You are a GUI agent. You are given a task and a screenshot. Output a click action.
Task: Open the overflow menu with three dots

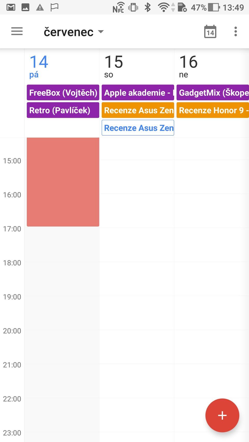point(236,31)
